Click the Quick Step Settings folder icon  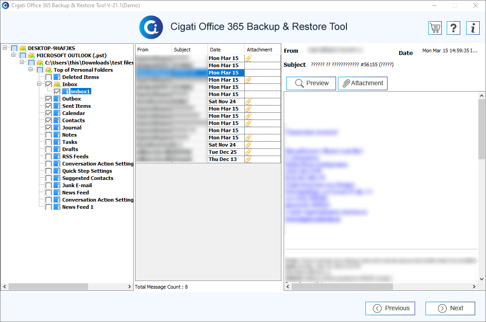(x=57, y=171)
